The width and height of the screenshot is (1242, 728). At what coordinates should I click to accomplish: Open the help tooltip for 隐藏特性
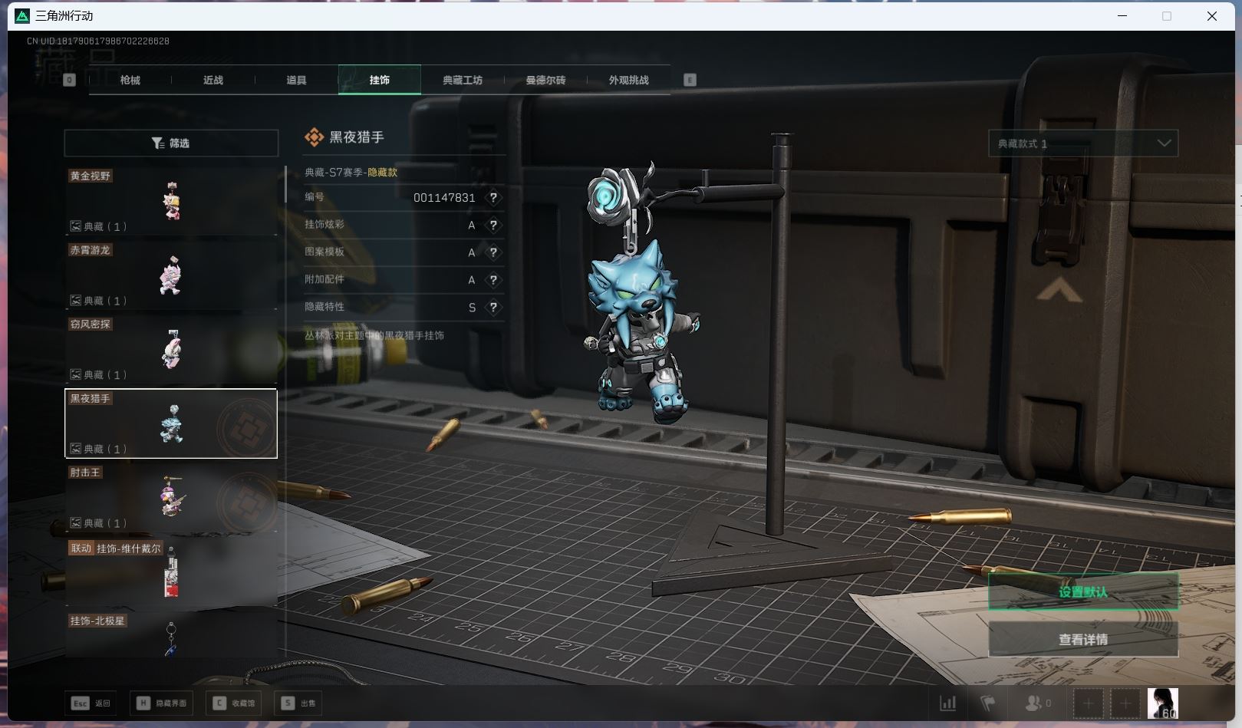tap(493, 308)
